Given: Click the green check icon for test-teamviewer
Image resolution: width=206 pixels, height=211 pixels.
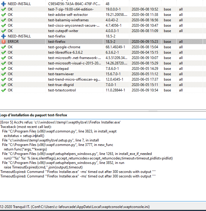Looking at the screenshot, I should 4,74.
